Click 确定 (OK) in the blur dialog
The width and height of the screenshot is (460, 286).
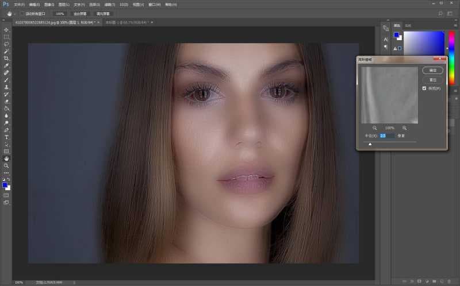coord(432,70)
